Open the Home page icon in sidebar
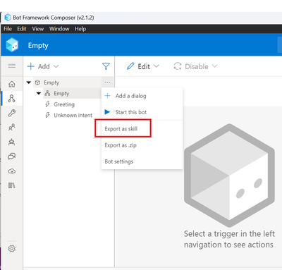Screen dimensions: 282x270 12,84
